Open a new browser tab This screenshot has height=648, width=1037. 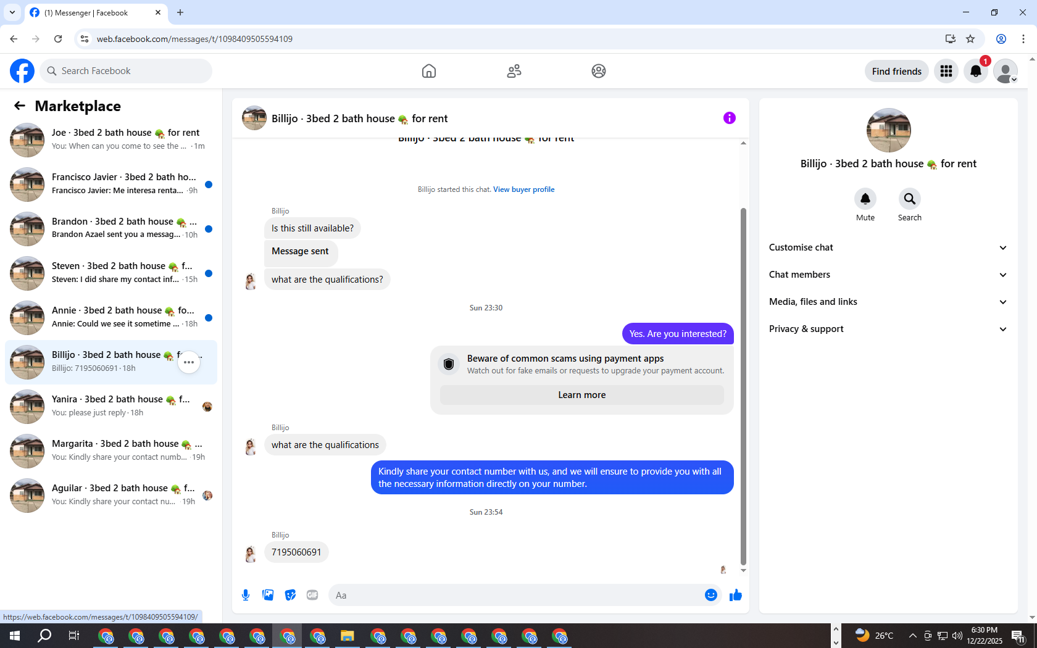pyautogui.click(x=180, y=12)
